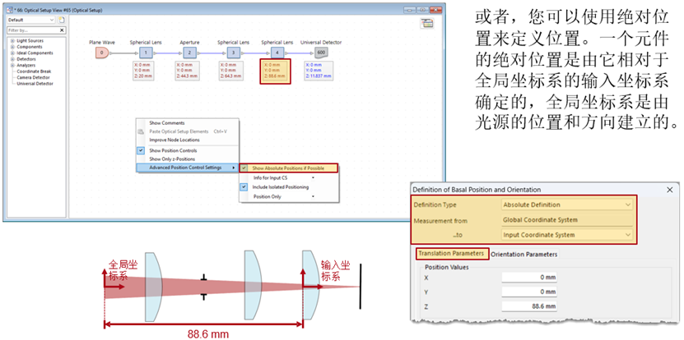Viewport: 684px width, 340px height.
Task: Expand the Components tree node
Action: click(12, 47)
